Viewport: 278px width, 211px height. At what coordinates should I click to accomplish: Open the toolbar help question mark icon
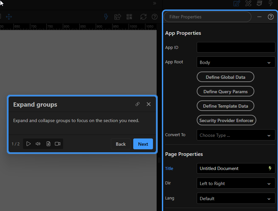coord(155,17)
